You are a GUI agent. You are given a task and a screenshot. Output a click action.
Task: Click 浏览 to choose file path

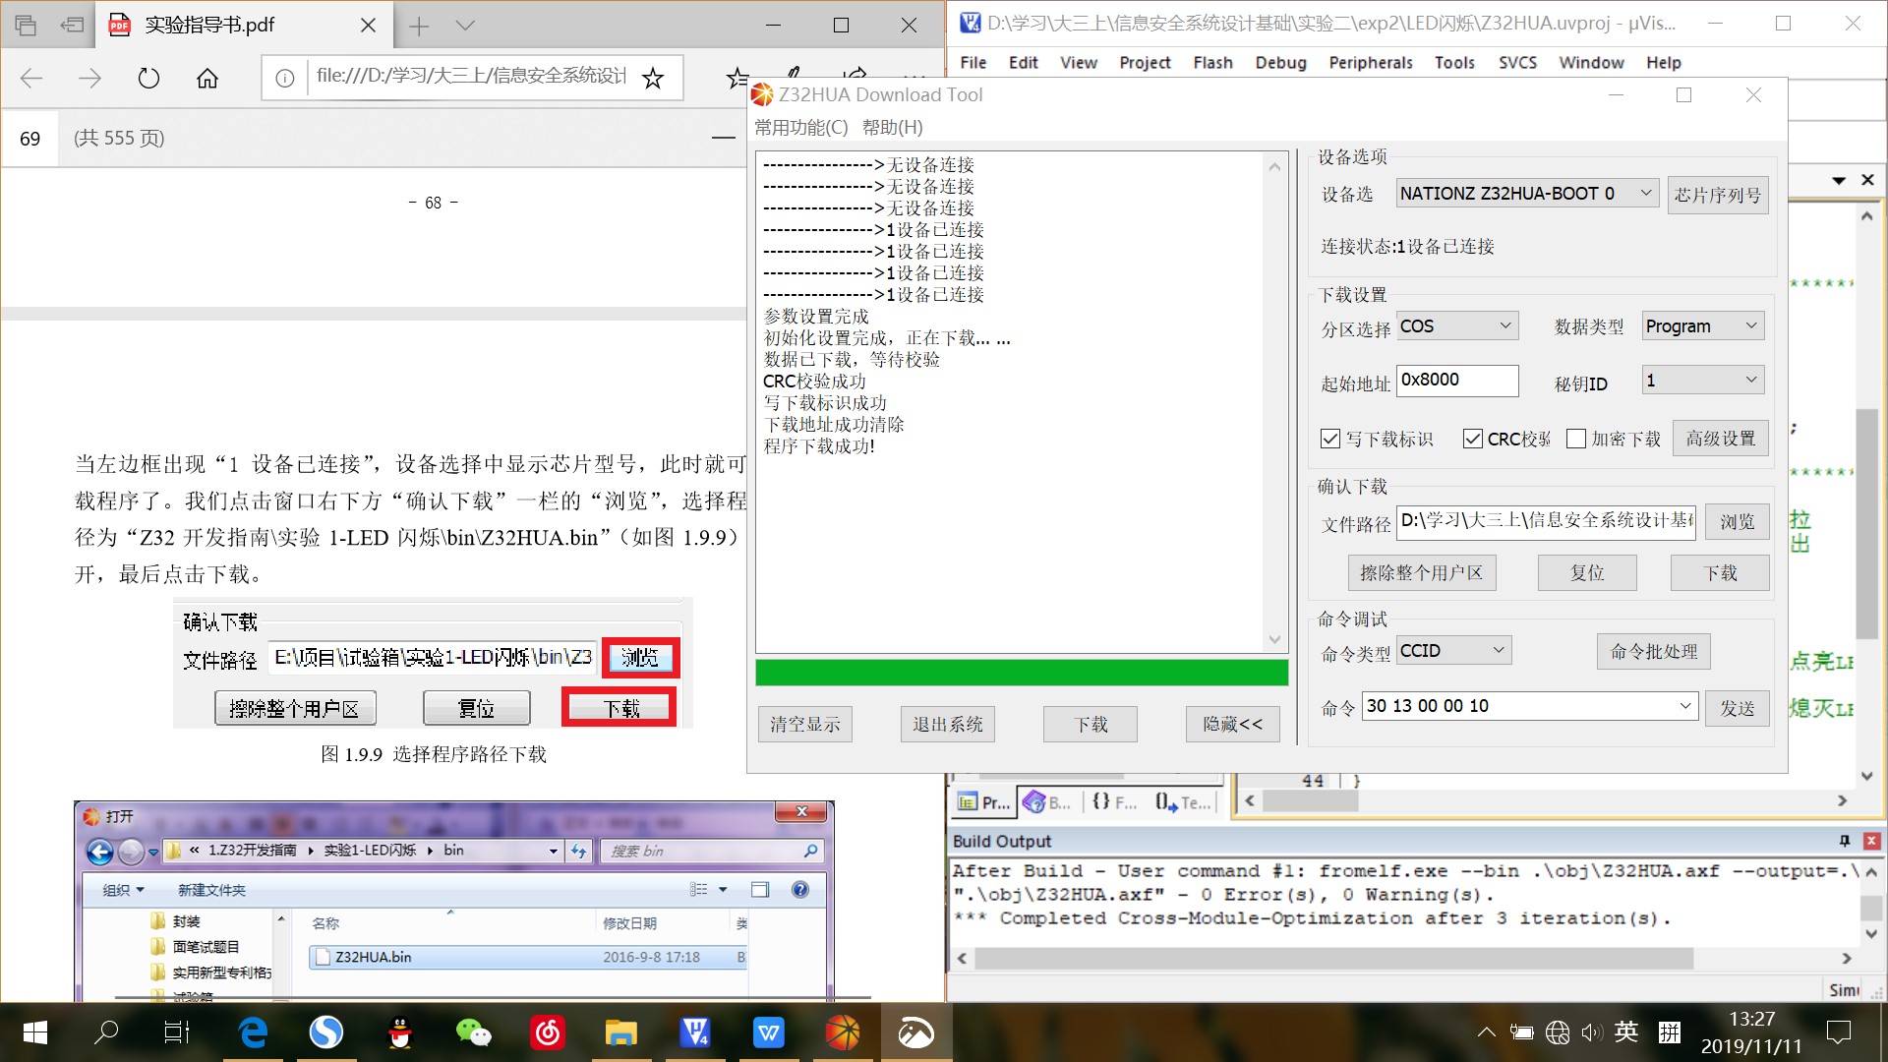1738,522
